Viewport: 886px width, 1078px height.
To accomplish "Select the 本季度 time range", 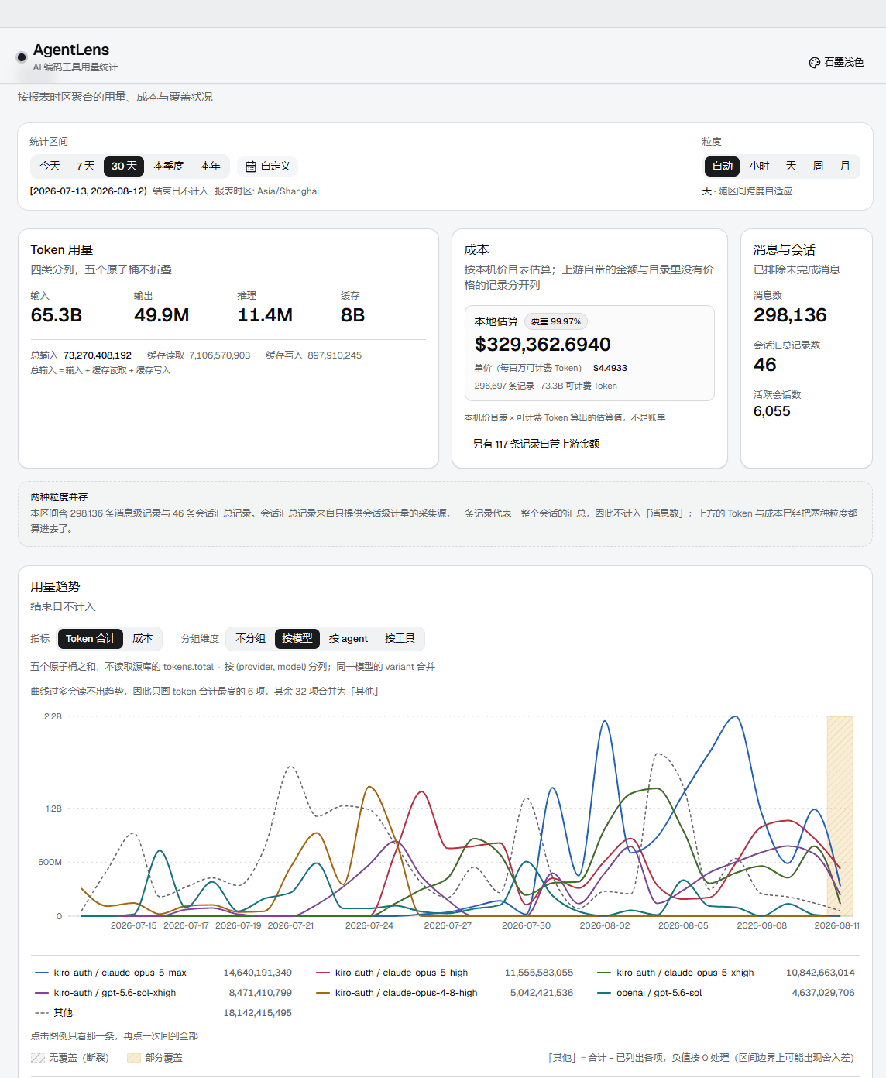I will click(168, 166).
